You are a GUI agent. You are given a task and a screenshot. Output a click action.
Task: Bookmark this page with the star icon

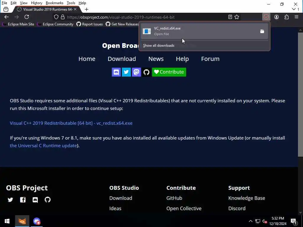coord(237,17)
